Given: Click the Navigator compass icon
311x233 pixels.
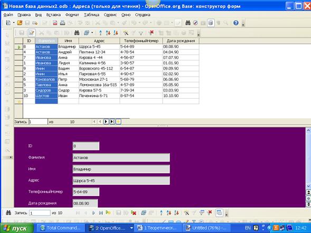Looking at the screenshot, I should [x=195, y=23].
